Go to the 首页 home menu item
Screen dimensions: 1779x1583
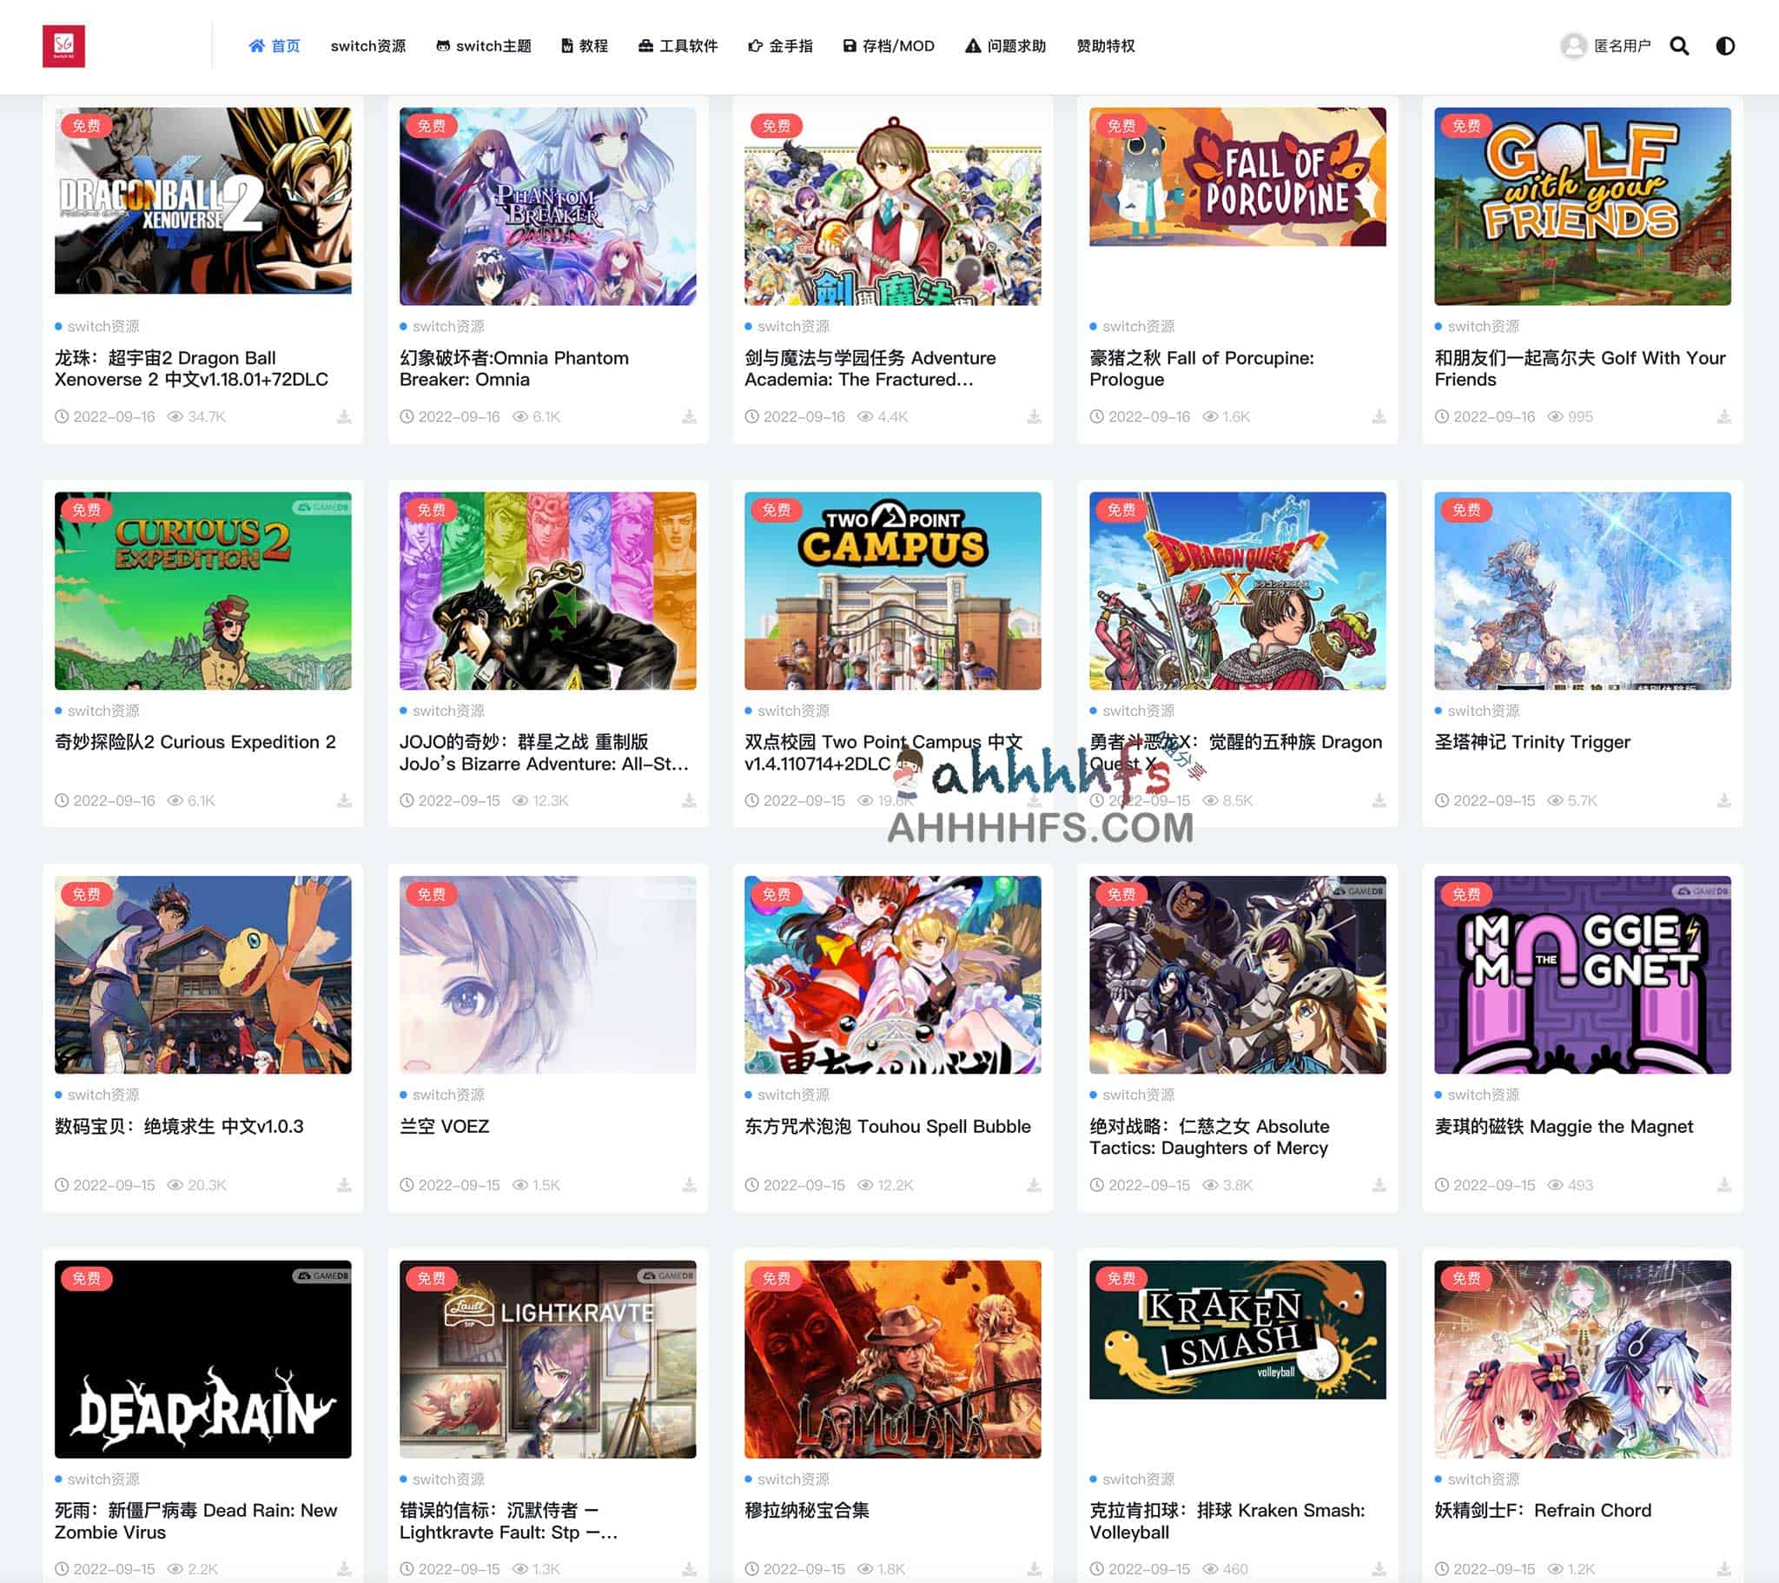274,45
